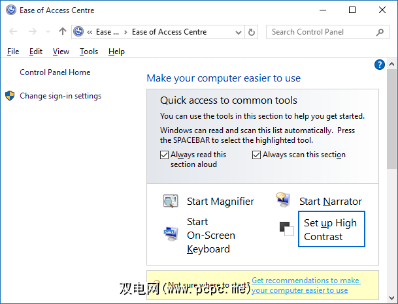Open the Help menu
This screenshot has width=398, height=304.
tap(116, 52)
